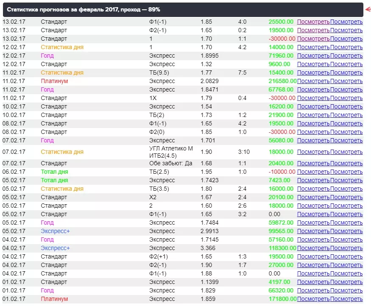Image resolution: width=371 pixels, height=306 pixels.
Task: Open first Посмотреть link in -10000.00 row
Action: coord(313,172)
